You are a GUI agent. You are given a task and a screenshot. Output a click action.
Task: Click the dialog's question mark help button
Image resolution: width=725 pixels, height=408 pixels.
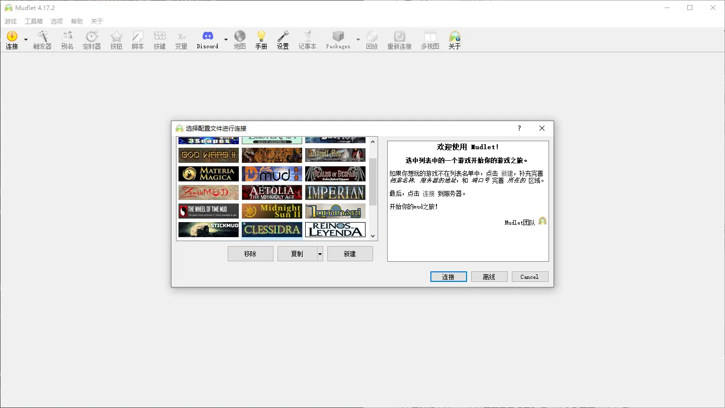click(x=519, y=128)
